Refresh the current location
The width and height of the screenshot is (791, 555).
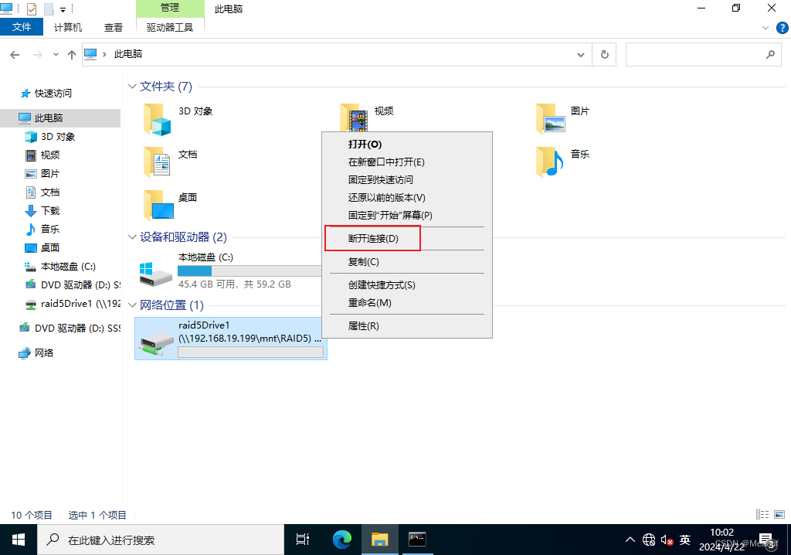(x=604, y=55)
